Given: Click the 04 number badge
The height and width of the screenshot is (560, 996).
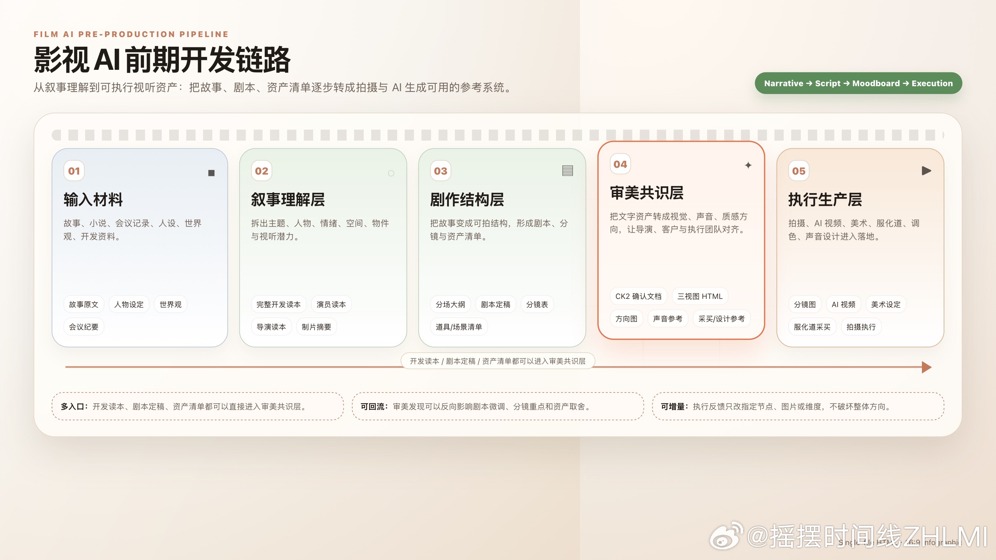Looking at the screenshot, I should [x=620, y=164].
